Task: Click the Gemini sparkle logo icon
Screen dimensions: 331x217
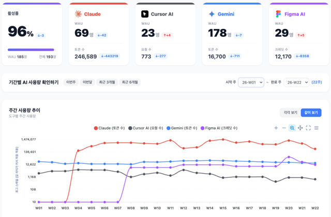Action: coord(212,14)
